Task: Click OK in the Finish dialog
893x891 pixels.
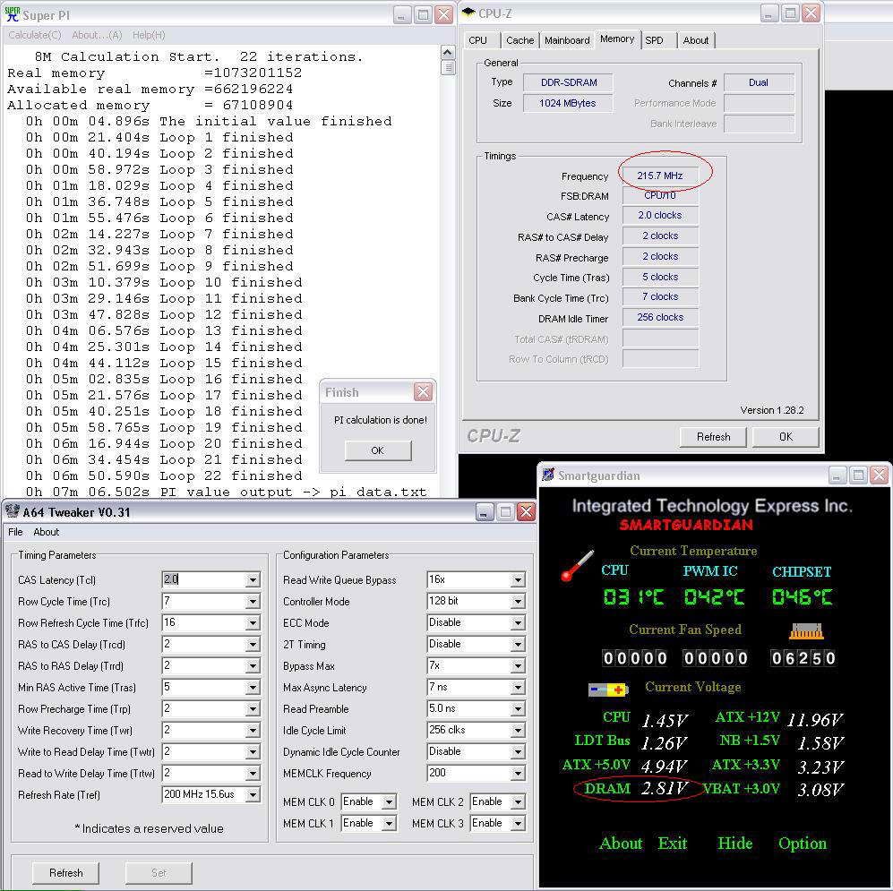Action: pos(378,450)
